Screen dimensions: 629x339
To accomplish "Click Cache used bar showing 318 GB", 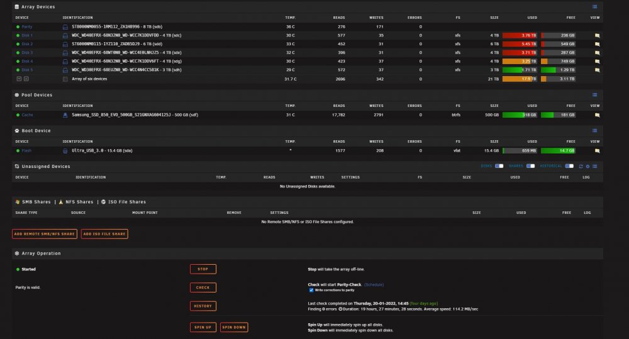I will point(520,114).
